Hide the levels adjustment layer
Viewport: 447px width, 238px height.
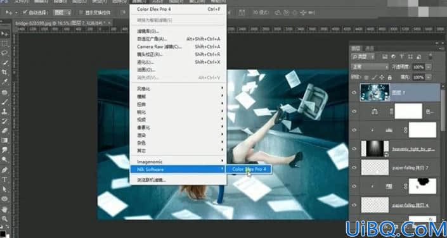pyautogui.click(x=354, y=130)
